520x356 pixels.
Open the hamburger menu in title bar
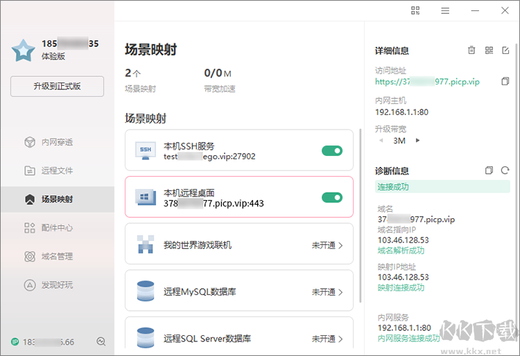(445, 10)
